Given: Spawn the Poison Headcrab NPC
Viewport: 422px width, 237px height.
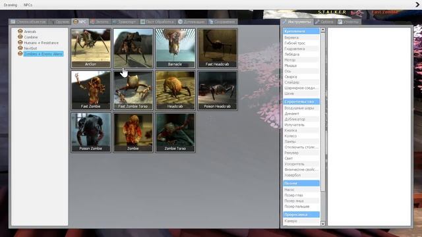Looking at the screenshot, I should [218, 90].
